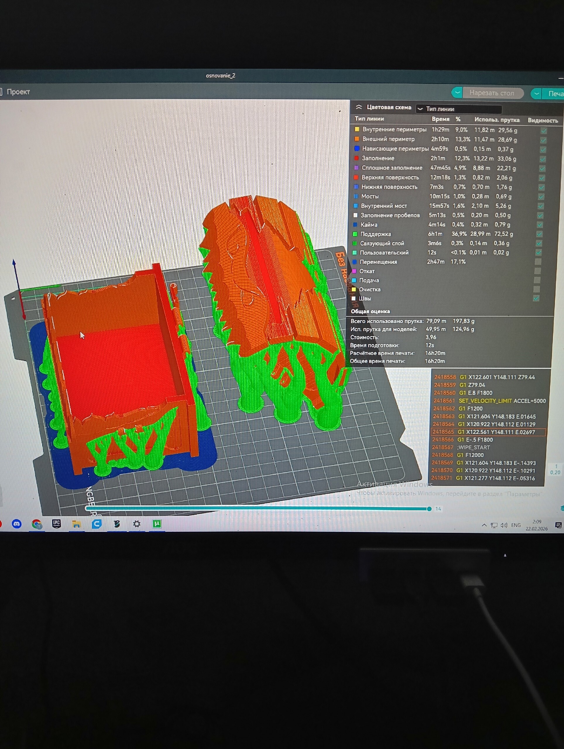Screen dimensions: 564x749
Task: Hide Поддержка lines via visibility checkbox
Action: tap(539, 234)
